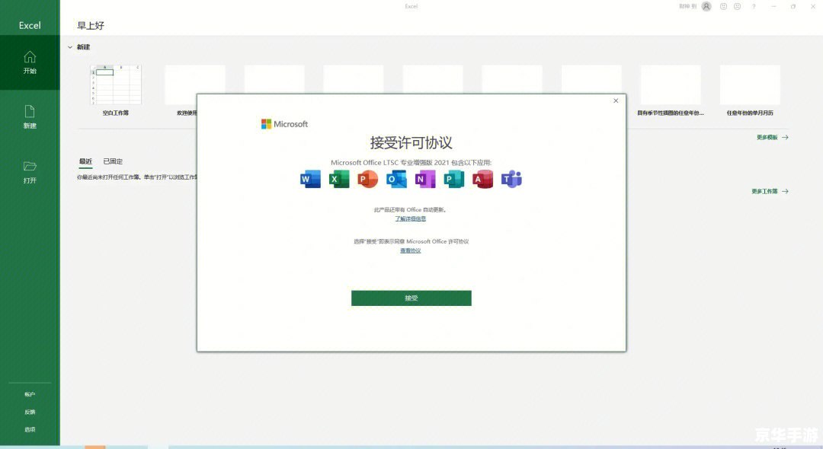Screen dimensions: 823x449
Task: Select the 任意年份的单月月历 template thumbnail
Action: 750,85
